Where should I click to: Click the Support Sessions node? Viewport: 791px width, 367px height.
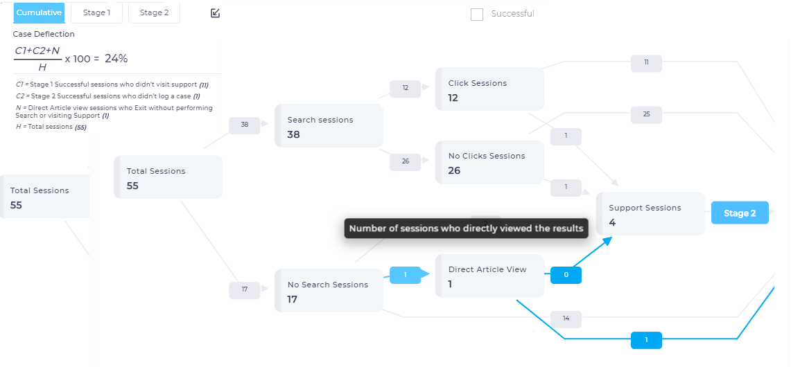(651, 214)
